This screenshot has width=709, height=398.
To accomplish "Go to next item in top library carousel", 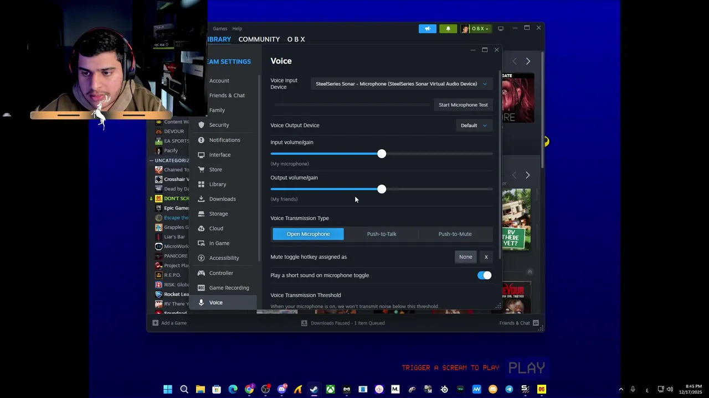I will 528,61.
